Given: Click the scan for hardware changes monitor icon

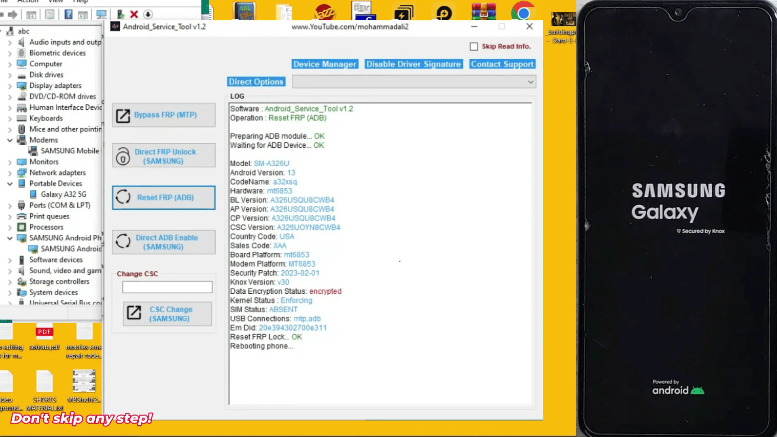Looking at the screenshot, I should click(101, 15).
